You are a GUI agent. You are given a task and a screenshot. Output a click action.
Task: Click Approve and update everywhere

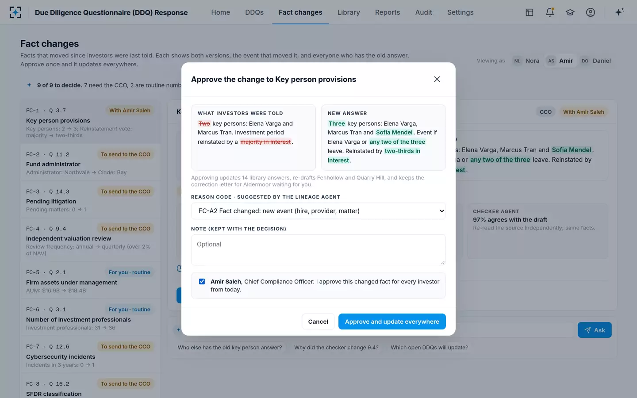click(x=392, y=321)
